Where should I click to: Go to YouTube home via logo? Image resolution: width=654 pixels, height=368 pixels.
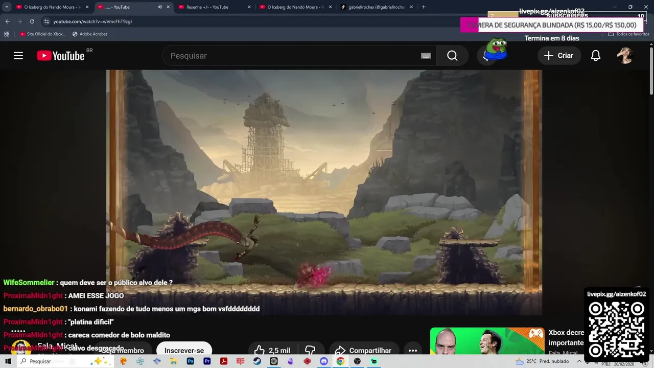click(61, 56)
